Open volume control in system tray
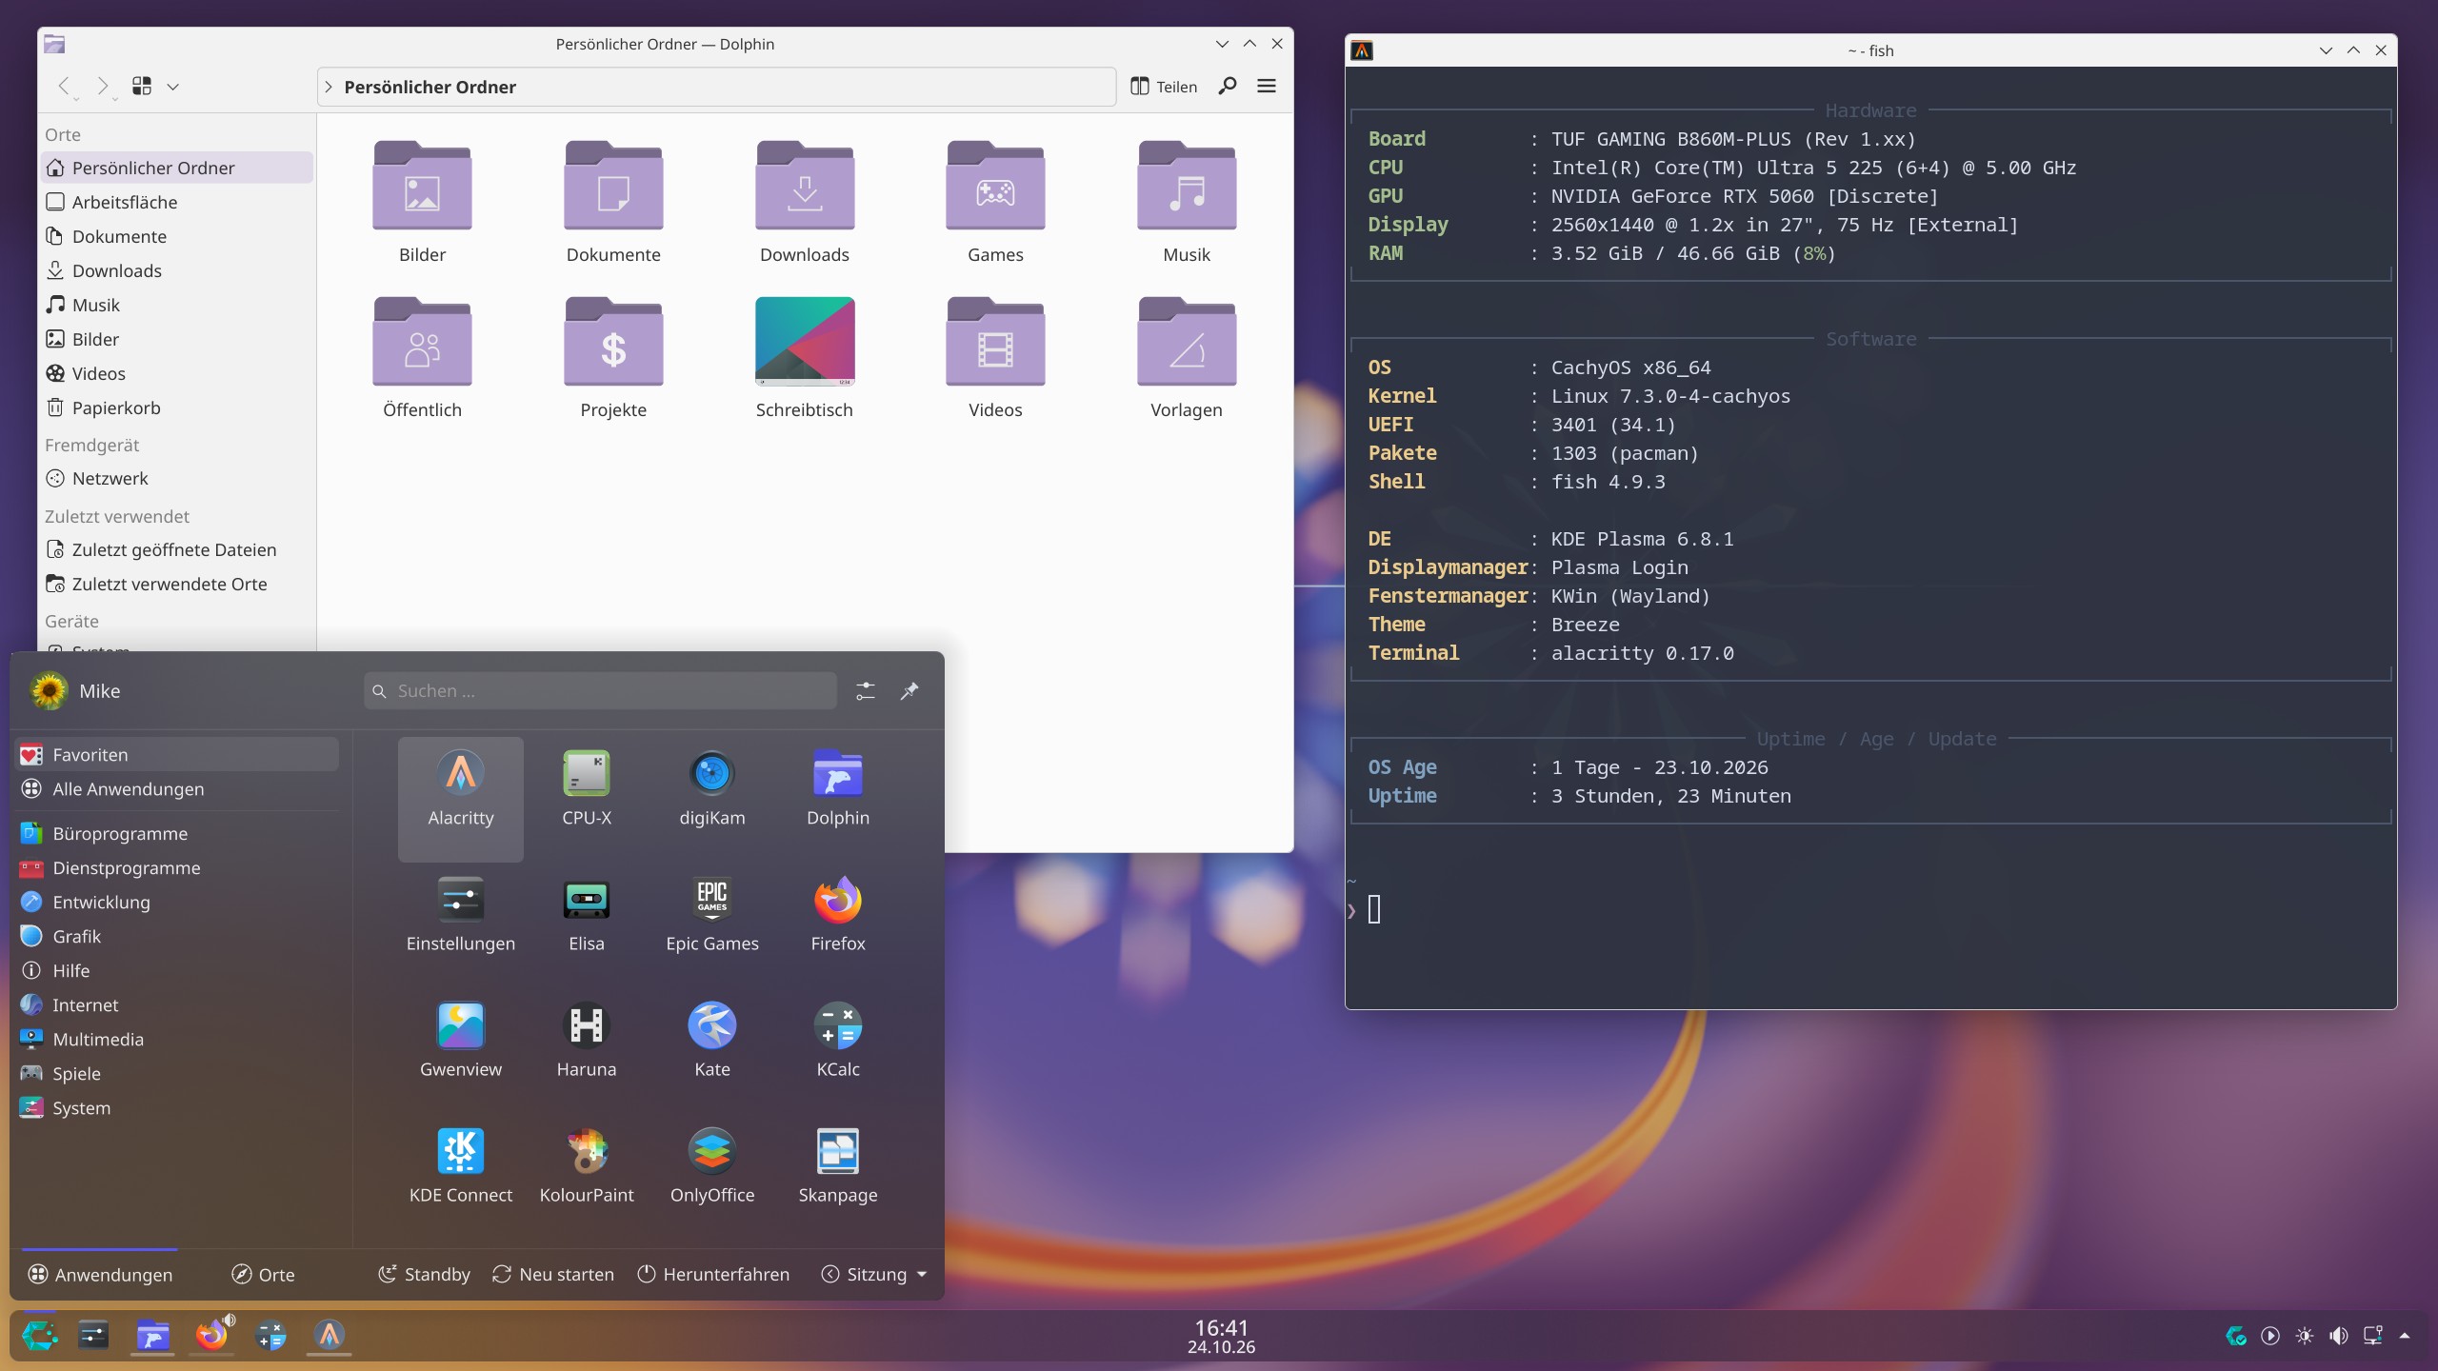This screenshot has height=1371, width=2438. [x=2339, y=1336]
